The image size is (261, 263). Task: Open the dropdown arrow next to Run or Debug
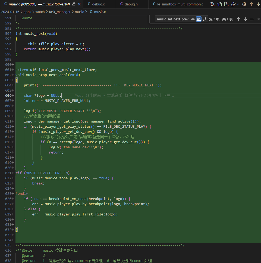238,4
